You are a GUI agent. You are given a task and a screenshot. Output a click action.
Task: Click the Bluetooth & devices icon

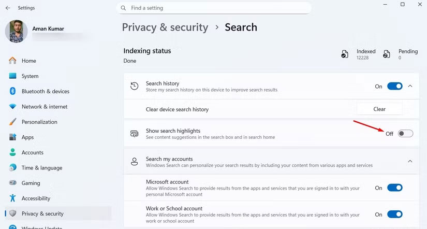(13, 91)
